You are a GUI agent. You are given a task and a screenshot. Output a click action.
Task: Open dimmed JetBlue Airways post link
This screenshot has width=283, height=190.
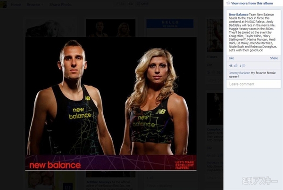coord(99,182)
